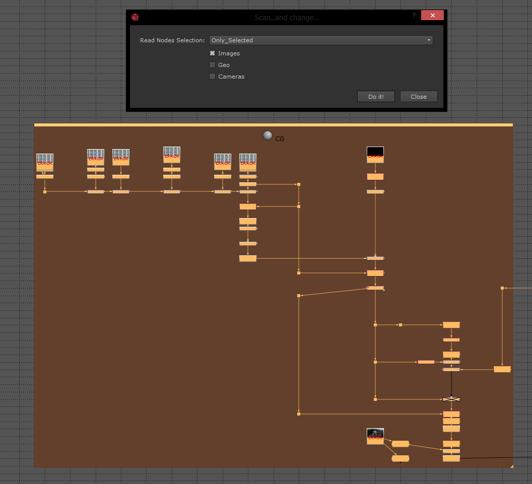Image resolution: width=532 pixels, height=484 pixels.
Task: Click the dot node at far-left pipe start
Action: tap(45, 191)
